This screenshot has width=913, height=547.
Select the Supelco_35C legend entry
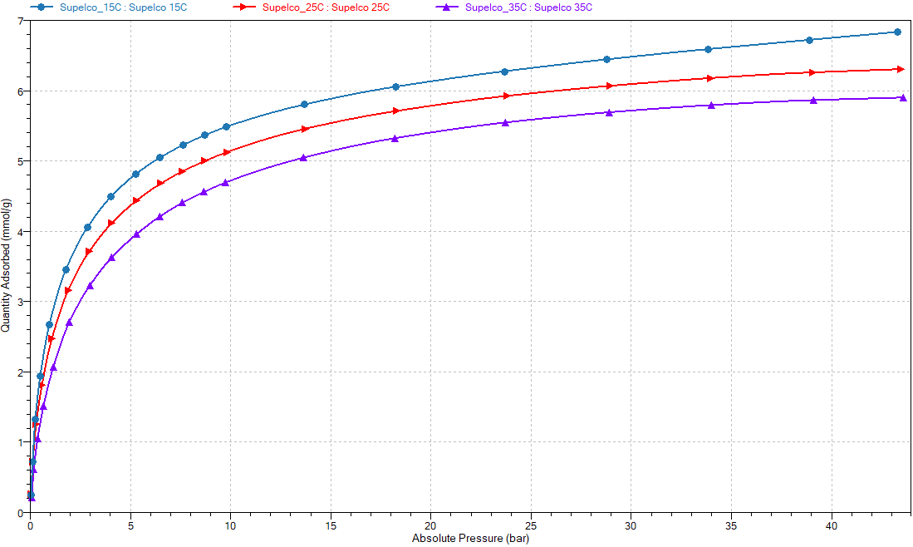coord(514,7)
